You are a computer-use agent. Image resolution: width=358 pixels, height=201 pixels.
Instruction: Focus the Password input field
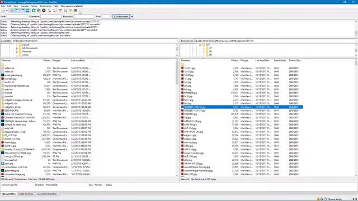pos(84,16)
